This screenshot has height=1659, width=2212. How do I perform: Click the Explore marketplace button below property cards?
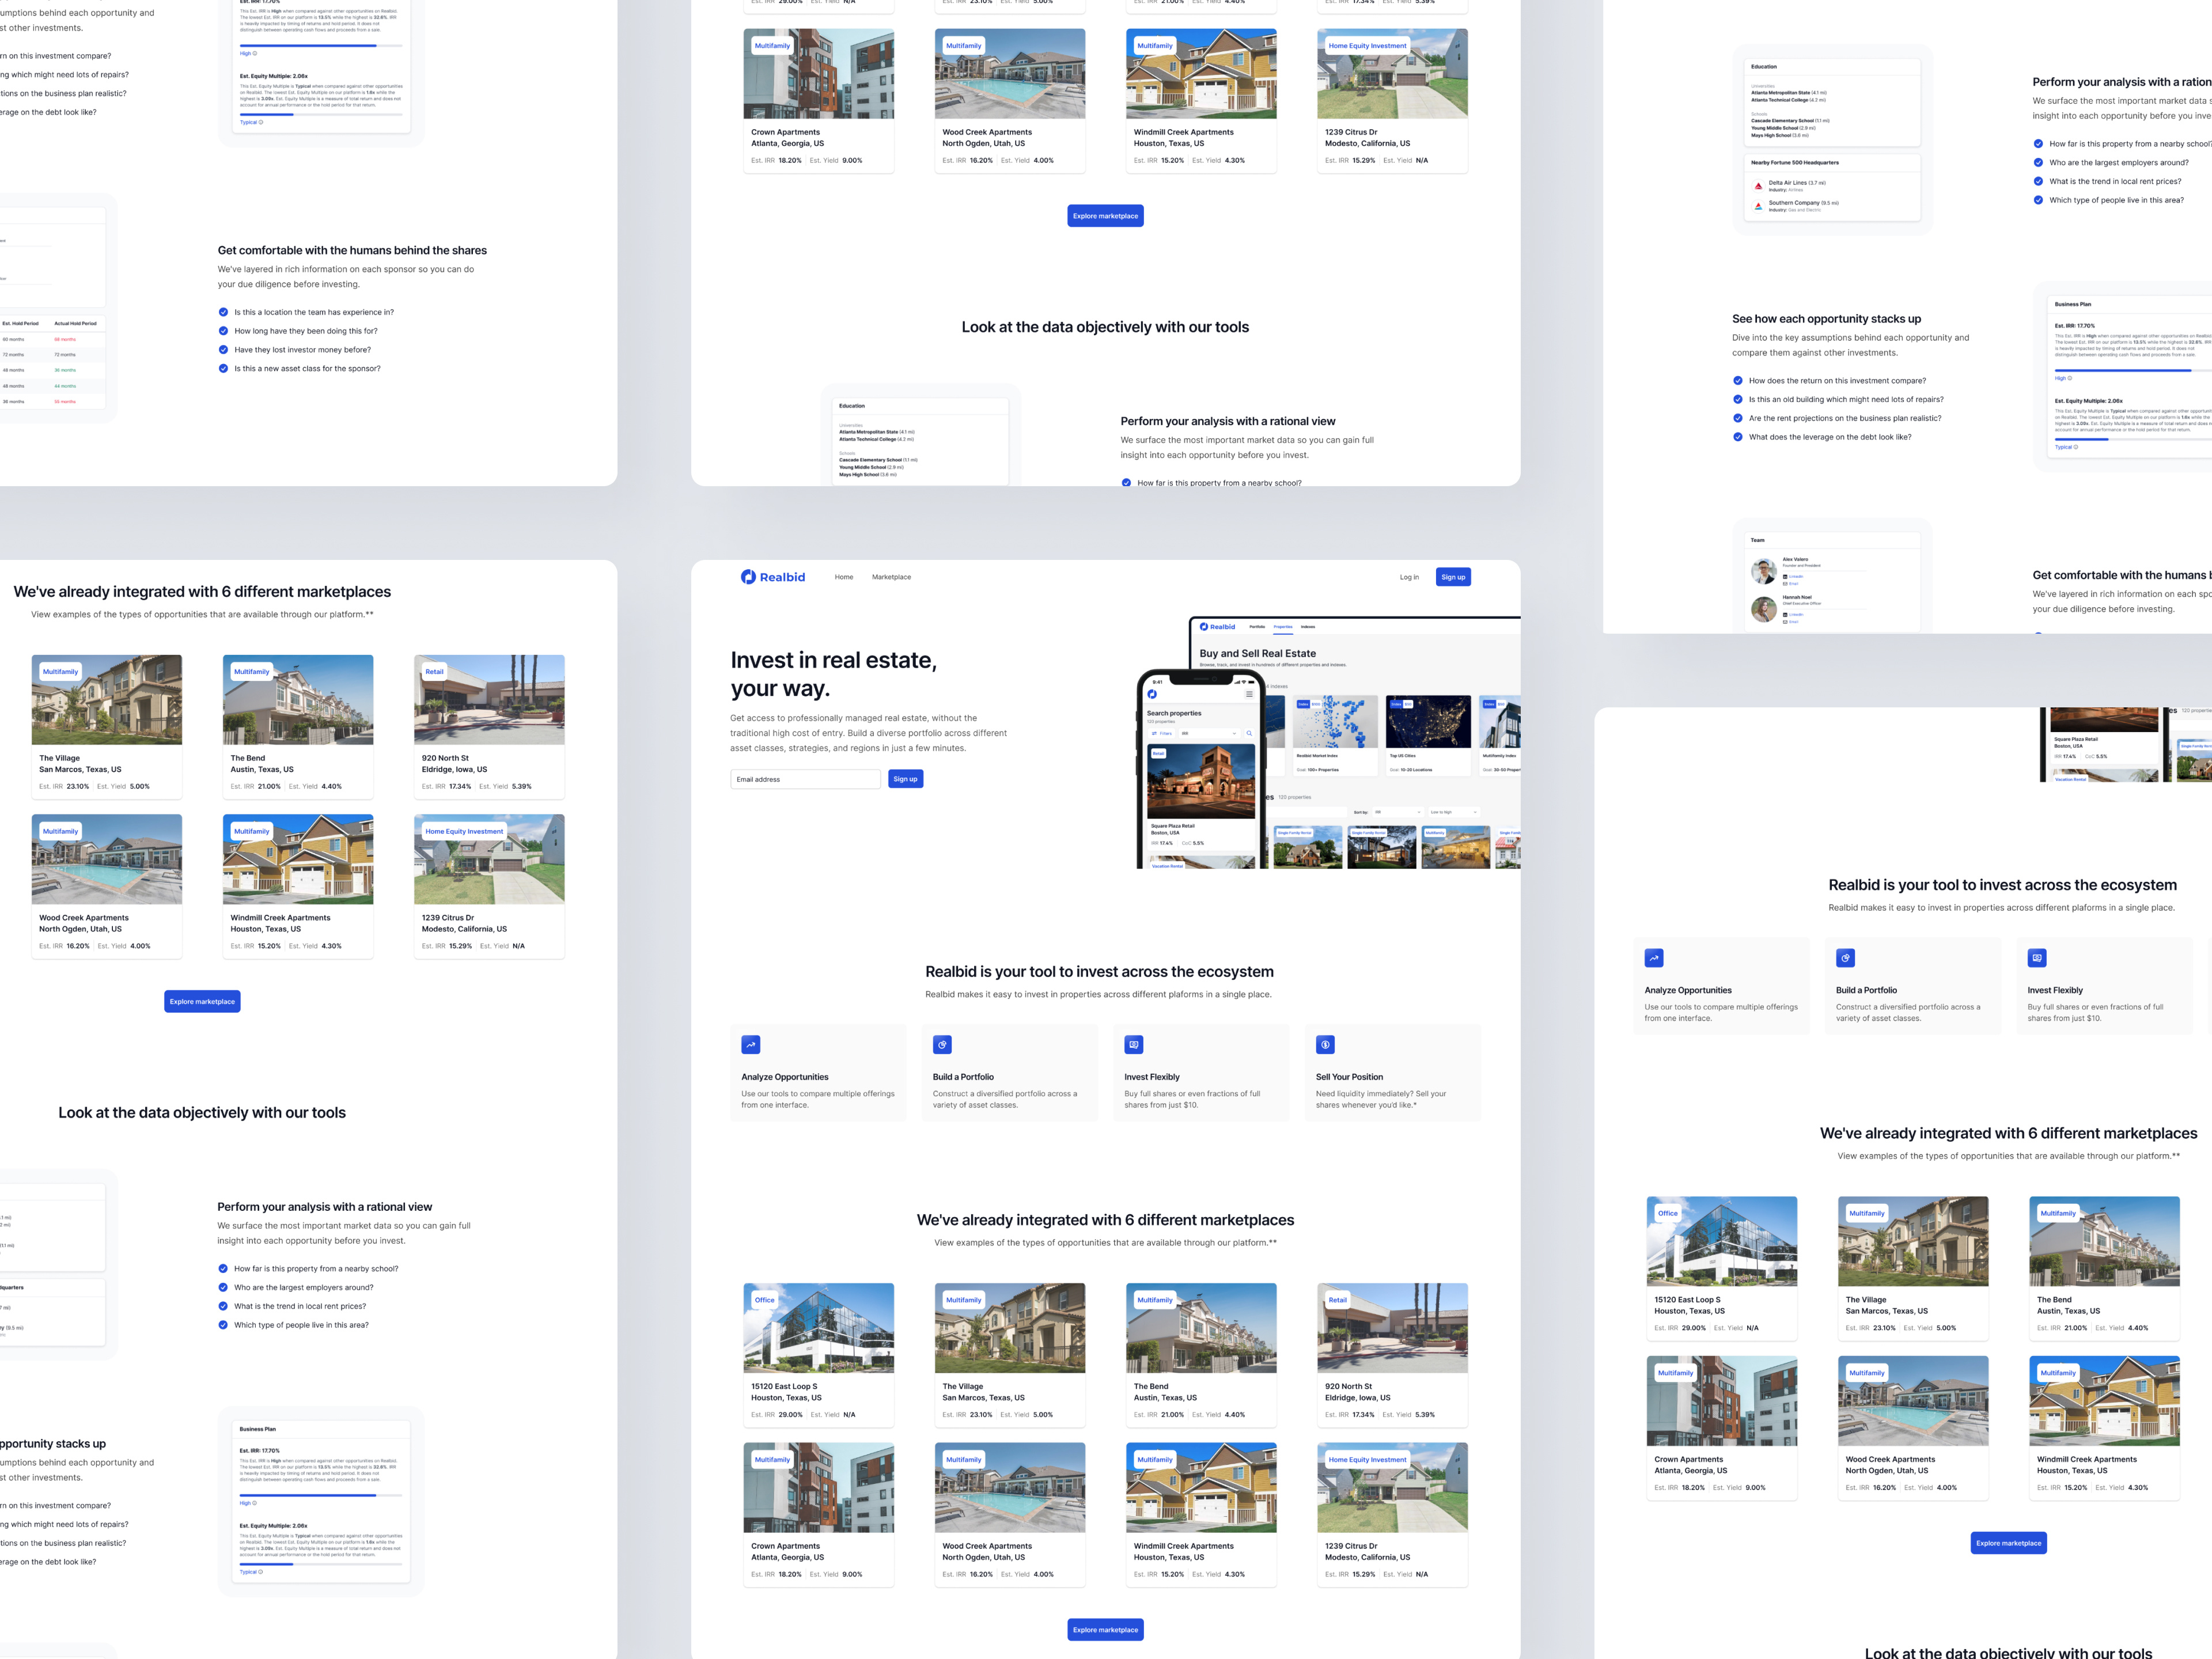(x=1105, y=1629)
